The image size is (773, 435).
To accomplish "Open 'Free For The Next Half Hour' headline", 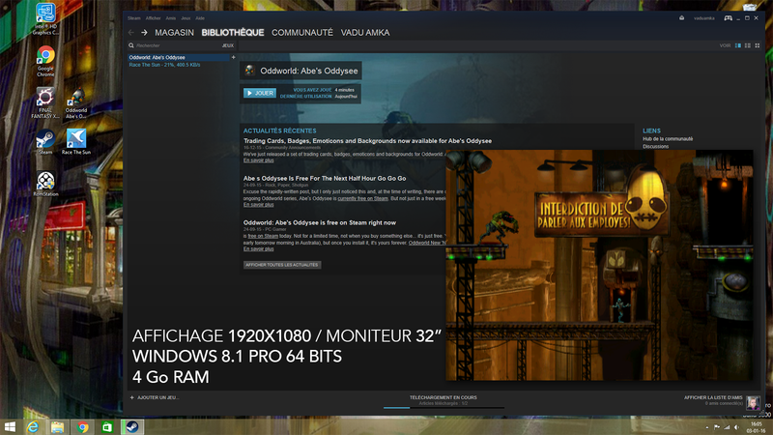I will click(325, 178).
